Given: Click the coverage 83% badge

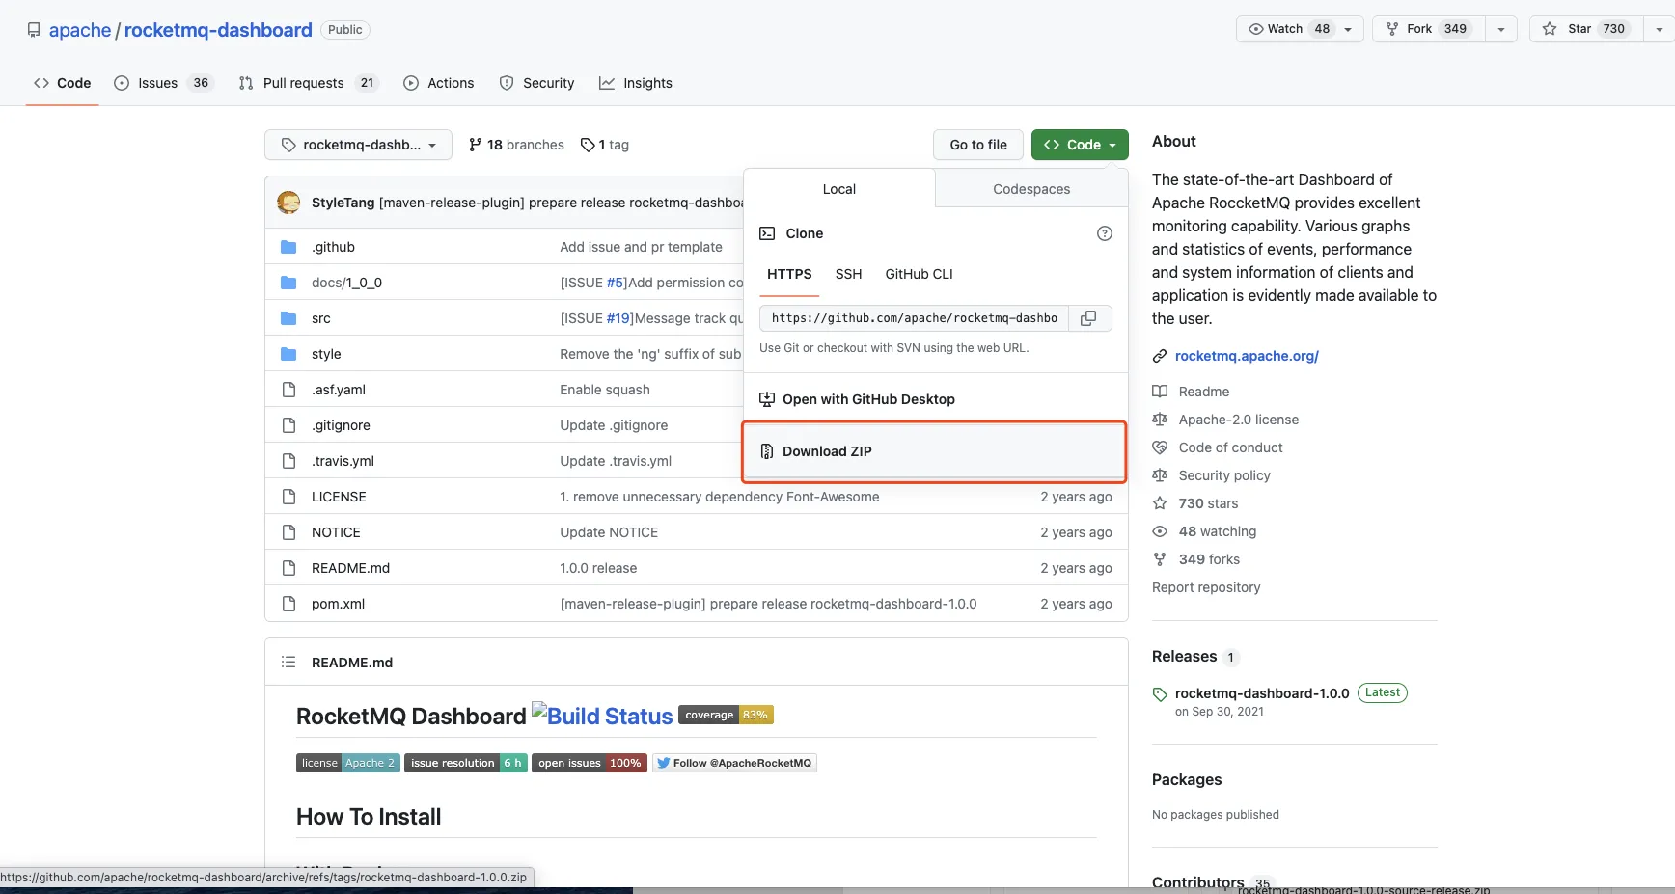Looking at the screenshot, I should point(726,715).
